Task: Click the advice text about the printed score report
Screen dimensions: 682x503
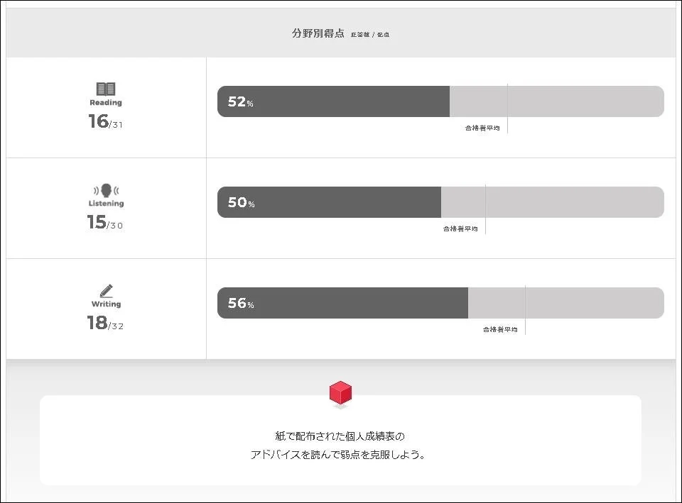Action: 341,445
